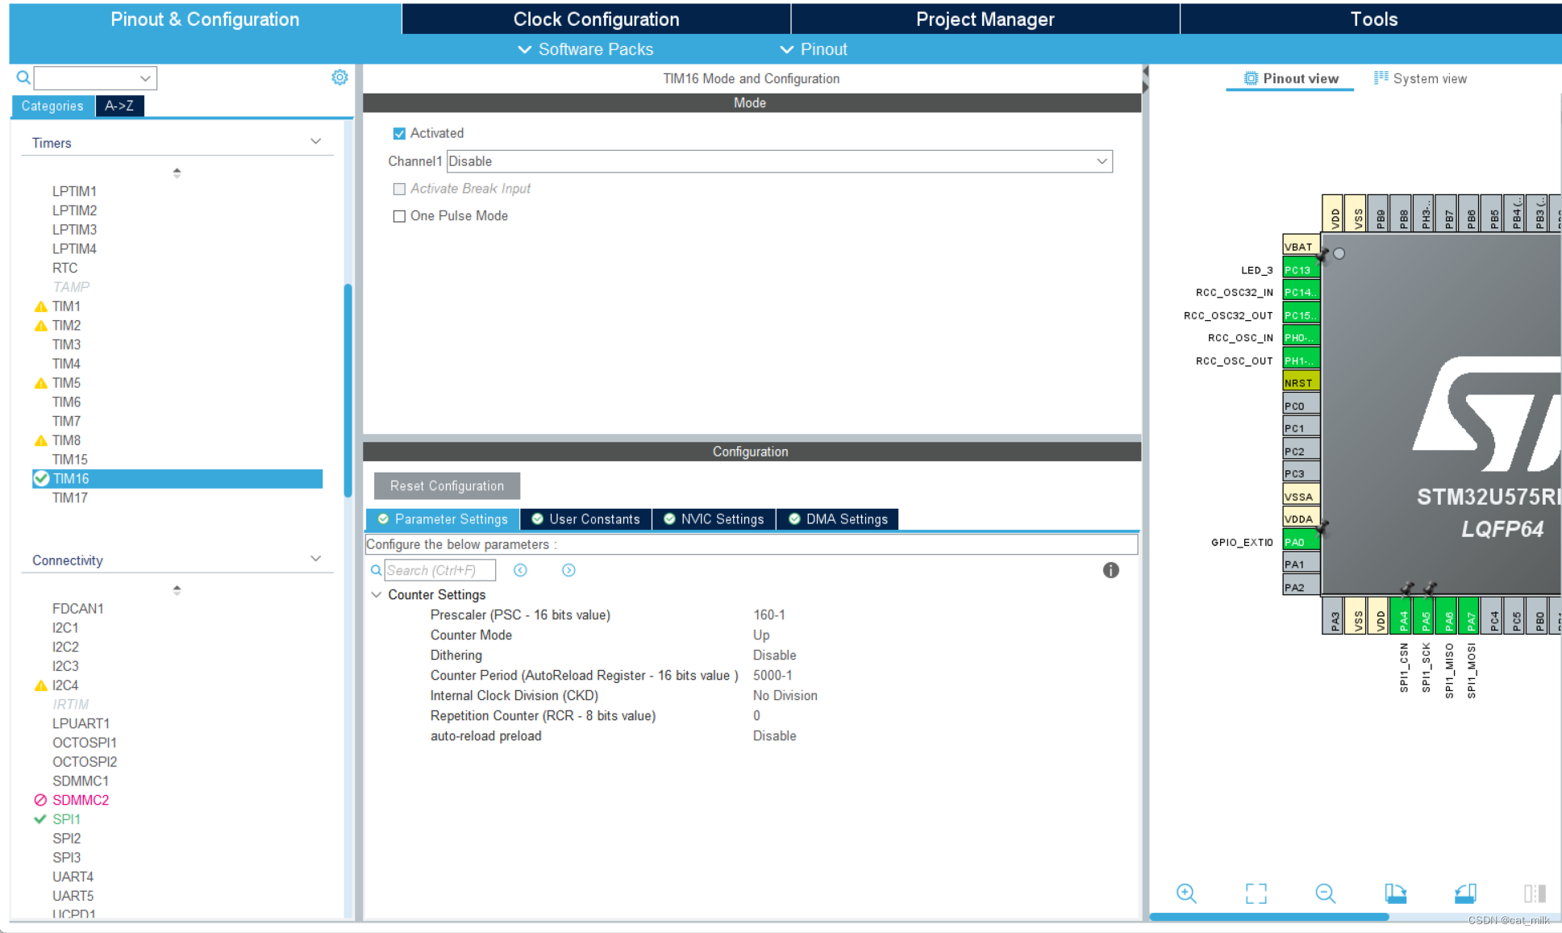Click the Parameter Settings tab icon
Screen dimensions: 1562x933
(x=382, y=519)
